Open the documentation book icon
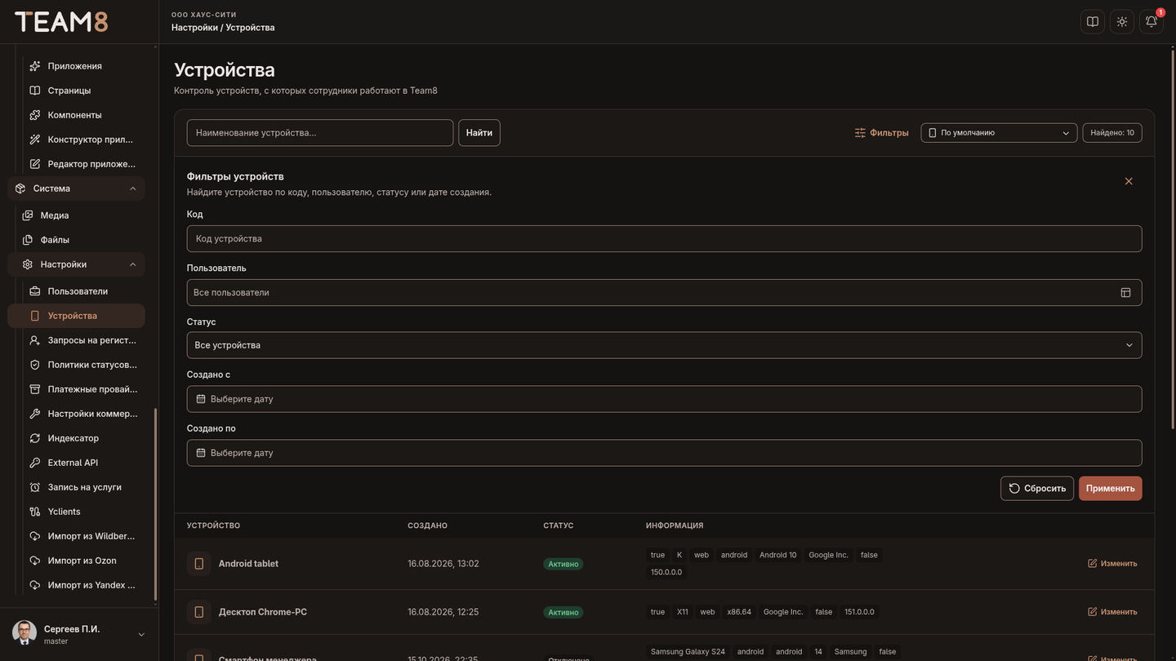The image size is (1176, 661). tap(1093, 22)
